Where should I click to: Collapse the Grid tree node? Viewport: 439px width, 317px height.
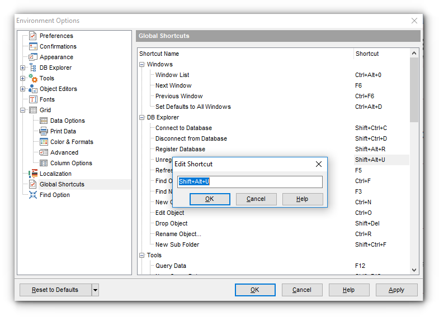tap(23, 110)
